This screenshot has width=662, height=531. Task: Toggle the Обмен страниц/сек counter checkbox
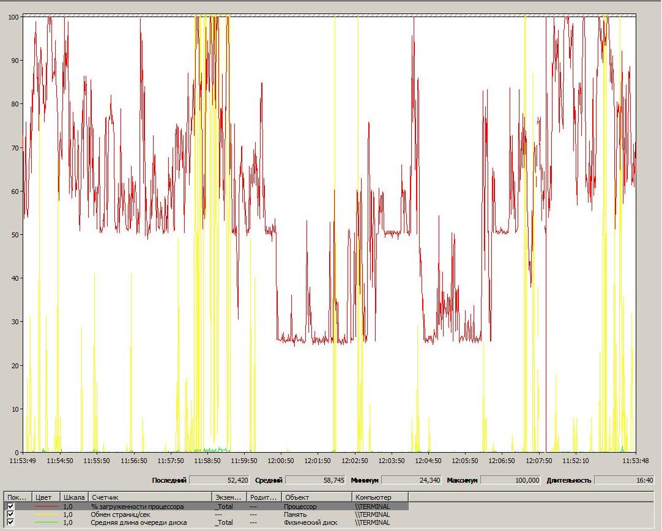click(10, 514)
